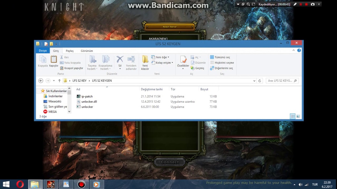
Task: Click the Düzenle edit command
Action: point(198,63)
